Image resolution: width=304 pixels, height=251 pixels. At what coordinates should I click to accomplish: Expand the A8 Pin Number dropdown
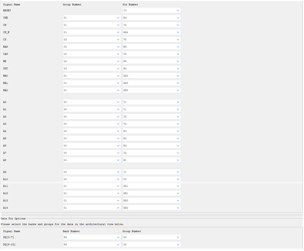pos(151,161)
